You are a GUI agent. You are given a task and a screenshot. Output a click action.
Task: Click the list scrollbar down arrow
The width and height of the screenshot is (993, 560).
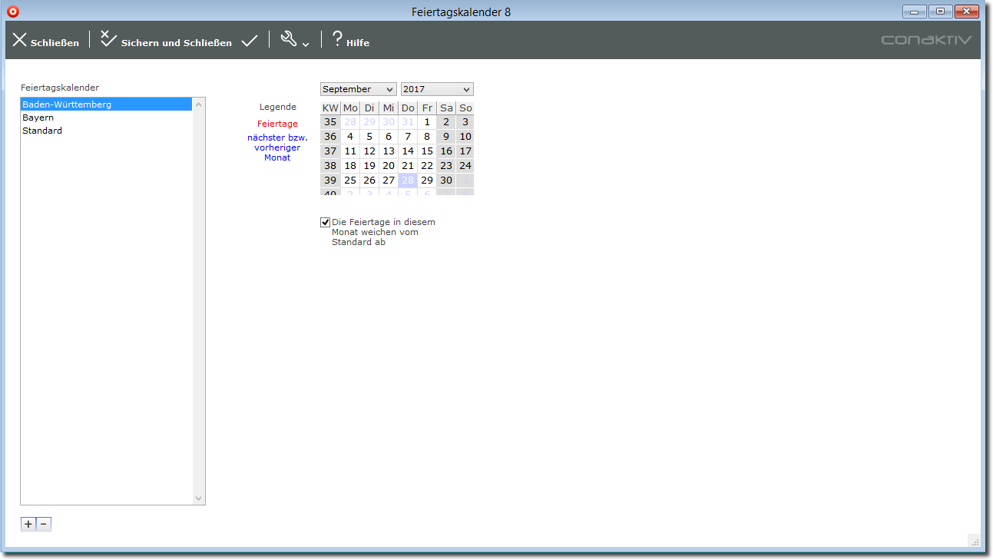(x=199, y=499)
